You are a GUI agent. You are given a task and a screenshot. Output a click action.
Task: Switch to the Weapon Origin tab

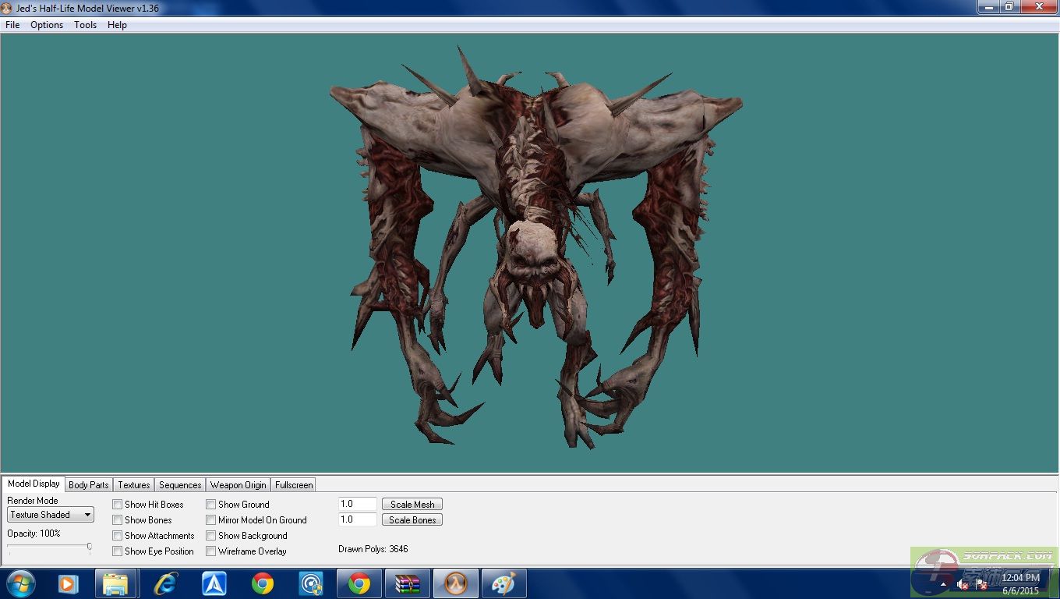click(238, 485)
